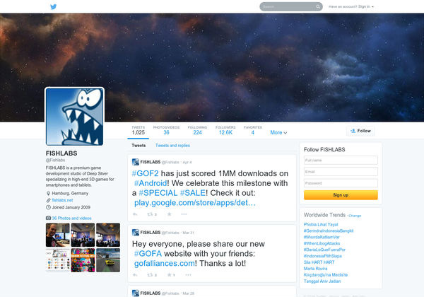
Task: Expand the More dropdown in profile stats
Action: pyautogui.click(x=278, y=132)
